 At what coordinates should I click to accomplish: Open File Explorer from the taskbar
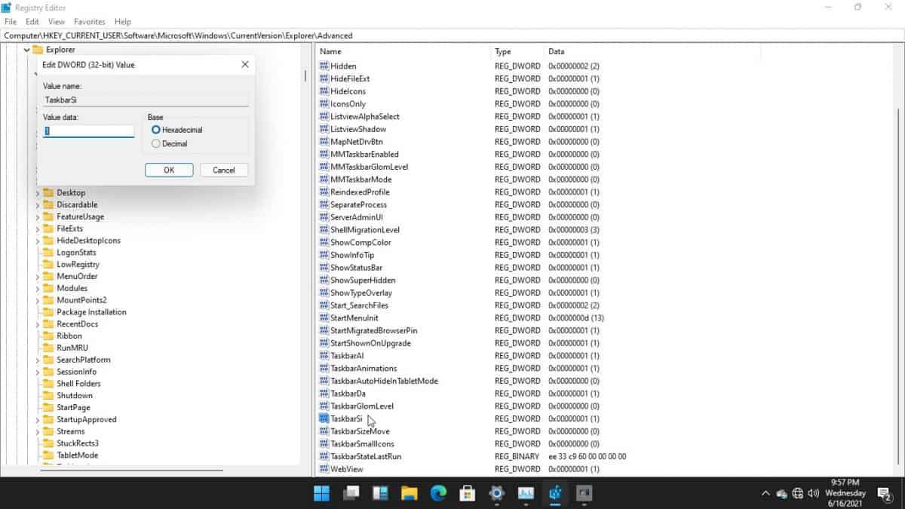coord(409,493)
